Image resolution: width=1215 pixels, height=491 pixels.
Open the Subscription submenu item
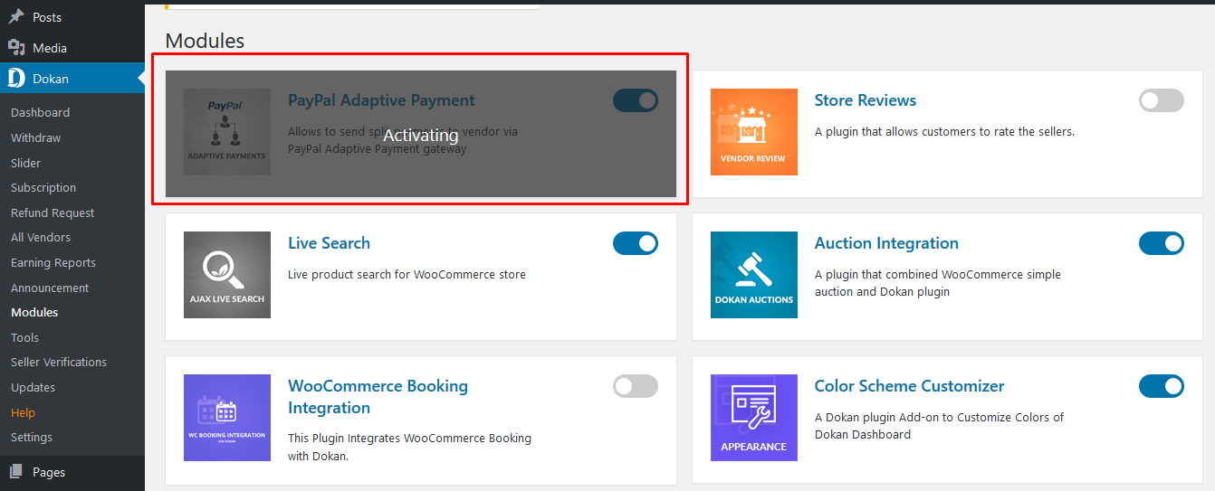pyautogui.click(x=43, y=187)
